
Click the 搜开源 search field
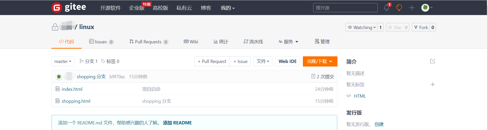(x=345, y=8)
